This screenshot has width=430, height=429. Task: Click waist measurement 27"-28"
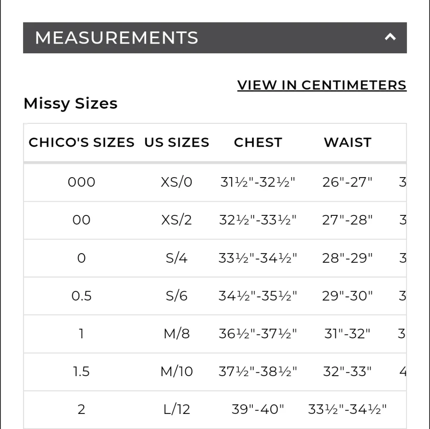(x=347, y=220)
